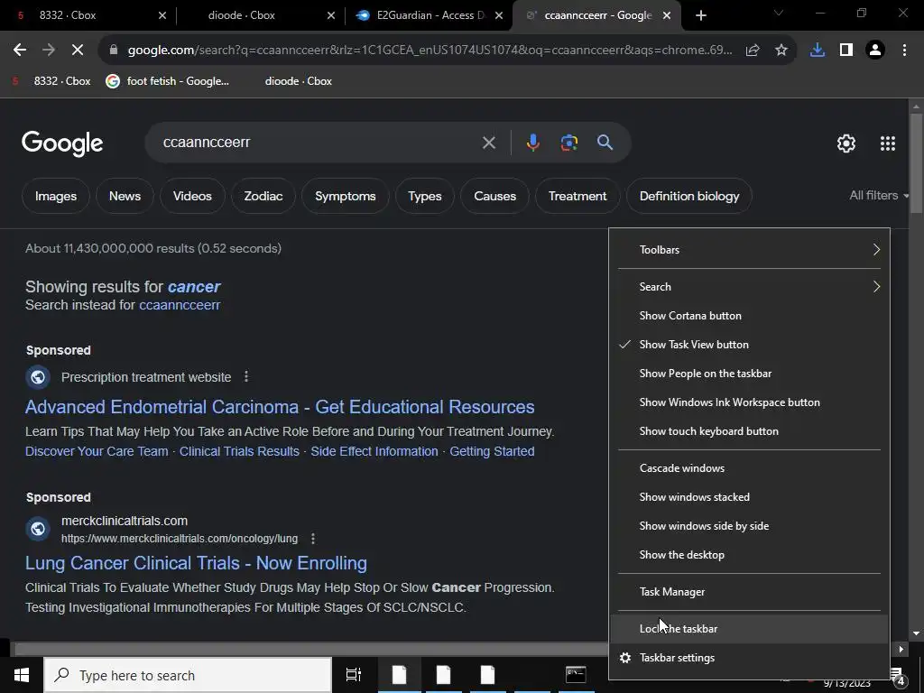This screenshot has width=924, height=693.
Task: Toggle Lock the taskbar
Action: [749, 629]
